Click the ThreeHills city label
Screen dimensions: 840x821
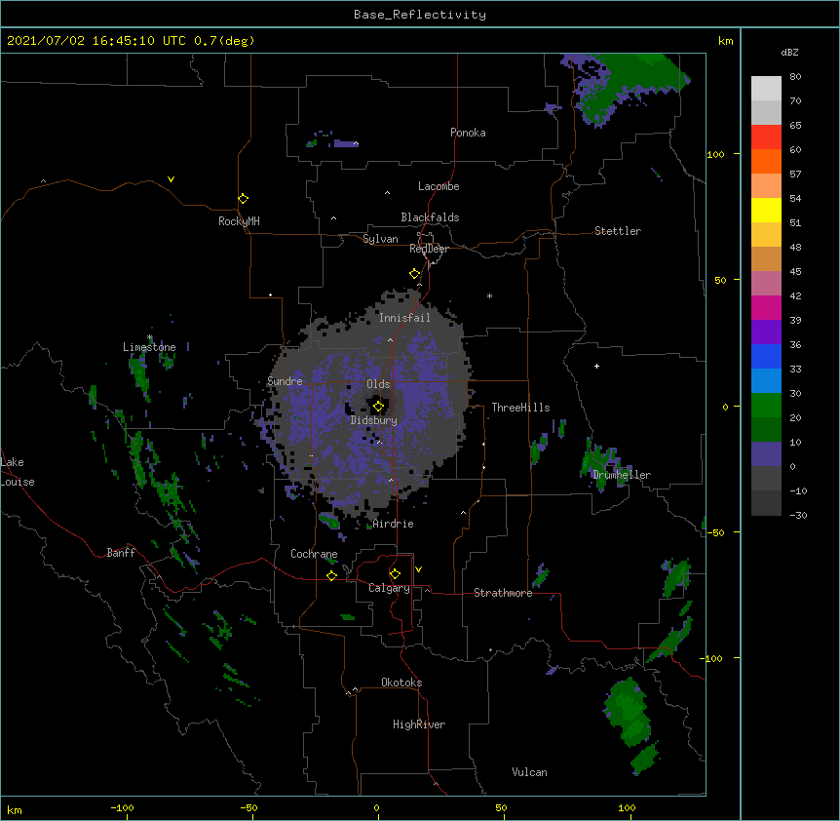point(520,408)
